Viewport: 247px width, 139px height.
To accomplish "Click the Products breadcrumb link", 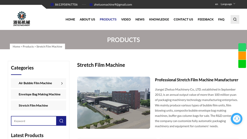I will 28,47.
